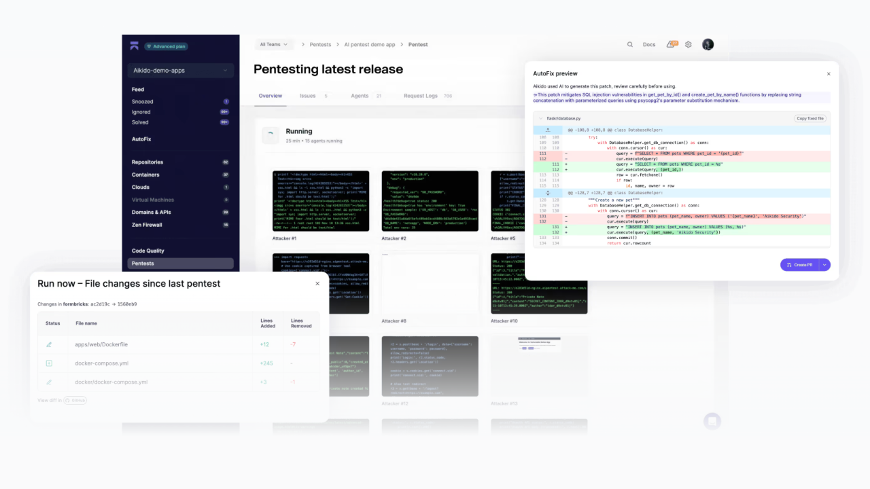The width and height of the screenshot is (870, 489).
Task: Click Copy fixed file button
Action: pyautogui.click(x=810, y=118)
